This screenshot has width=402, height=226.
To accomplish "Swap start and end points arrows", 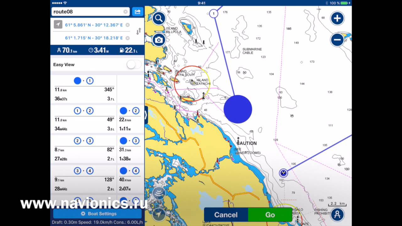I will pyautogui.click(x=139, y=31).
